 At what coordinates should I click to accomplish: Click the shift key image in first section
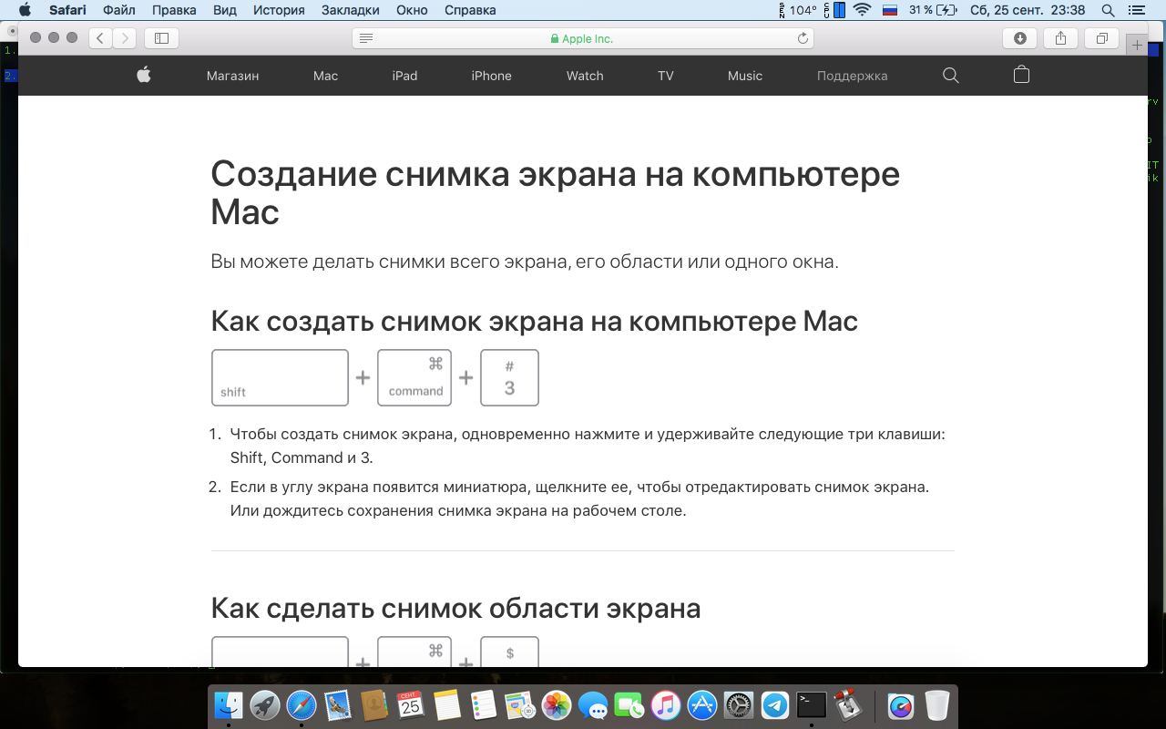(280, 377)
